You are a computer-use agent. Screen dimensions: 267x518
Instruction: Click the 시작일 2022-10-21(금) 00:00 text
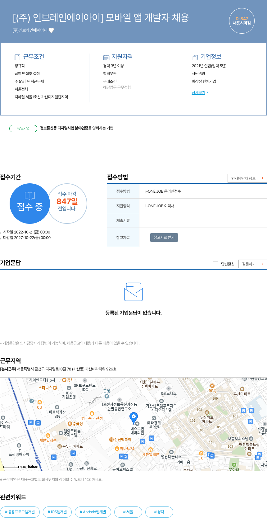tap(26, 232)
